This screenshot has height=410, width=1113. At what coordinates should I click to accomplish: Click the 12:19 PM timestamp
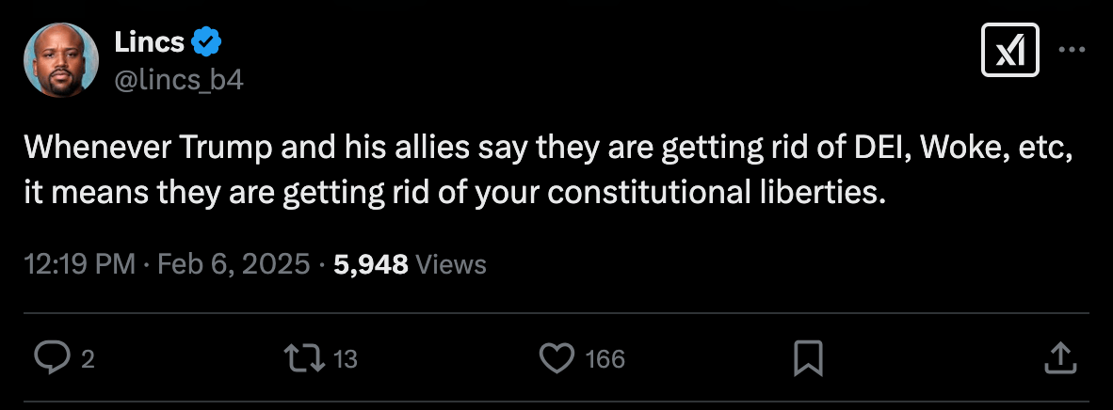[x=79, y=265]
